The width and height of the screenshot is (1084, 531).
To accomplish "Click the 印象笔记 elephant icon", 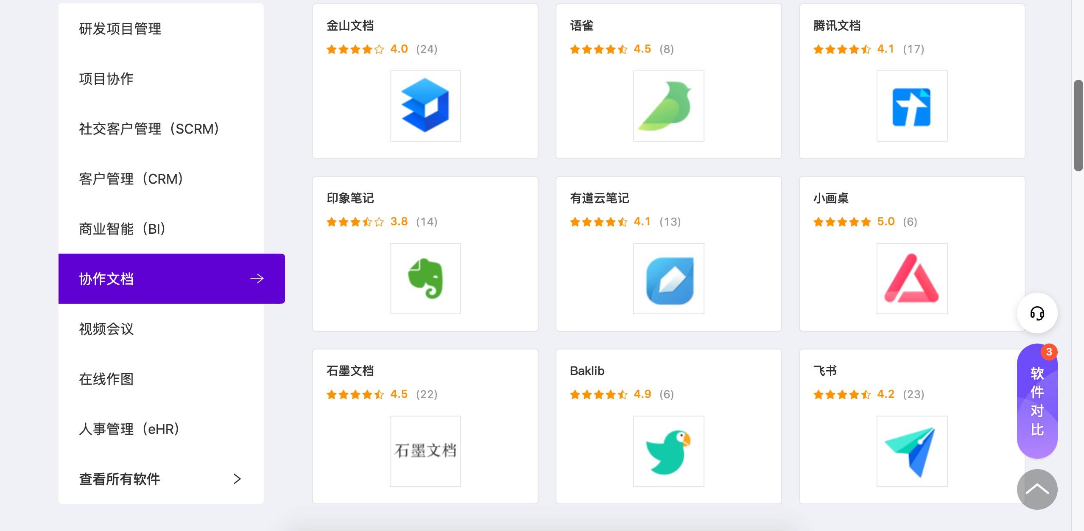I will click(x=425, y=278).
